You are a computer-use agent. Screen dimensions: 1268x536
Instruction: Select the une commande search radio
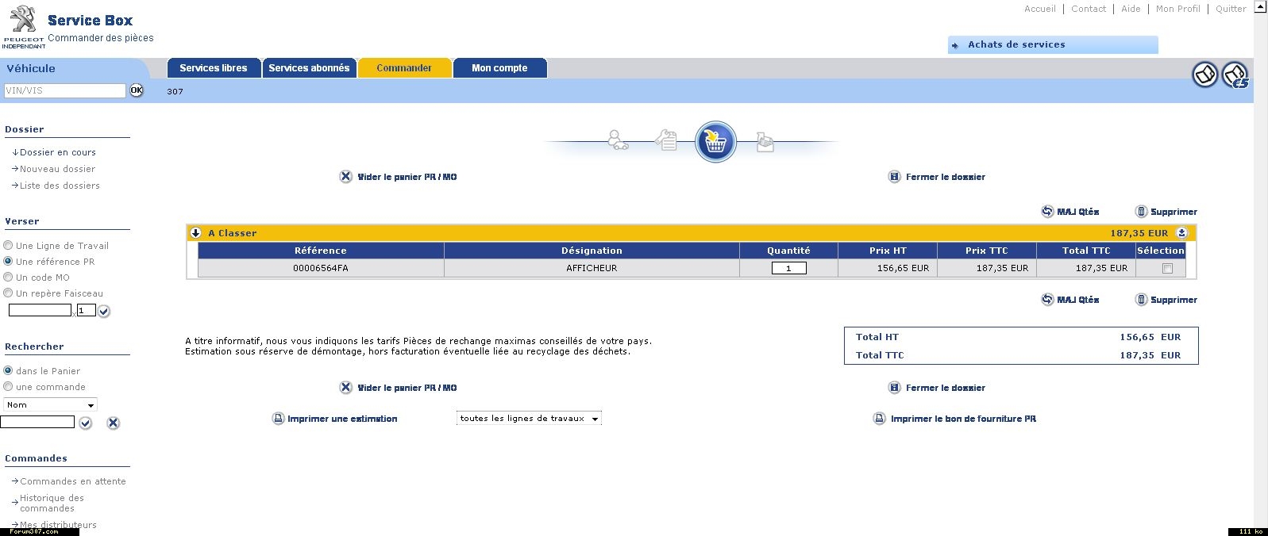9,387
